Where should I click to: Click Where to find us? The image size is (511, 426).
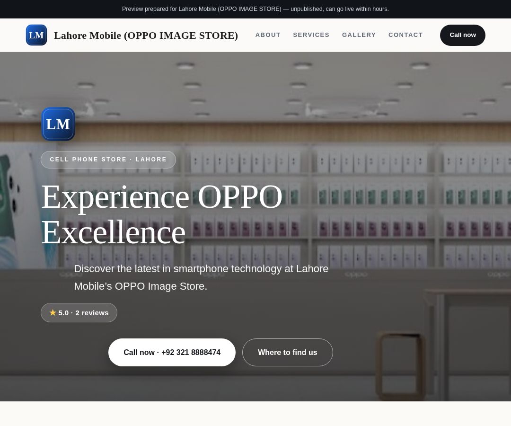[x=288, y=352]
